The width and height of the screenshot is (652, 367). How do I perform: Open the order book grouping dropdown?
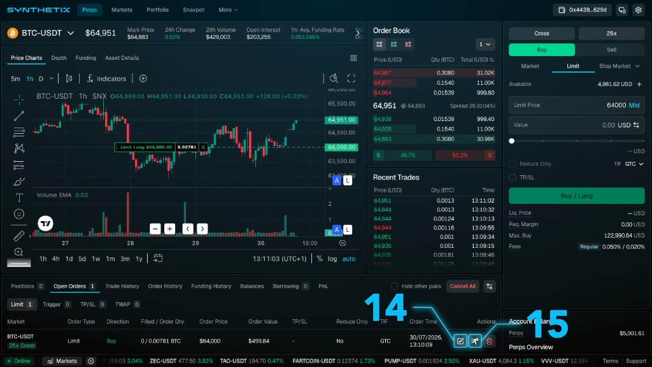(485, 44)
